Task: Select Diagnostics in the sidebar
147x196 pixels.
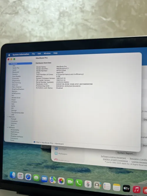Action: point(16,81)
